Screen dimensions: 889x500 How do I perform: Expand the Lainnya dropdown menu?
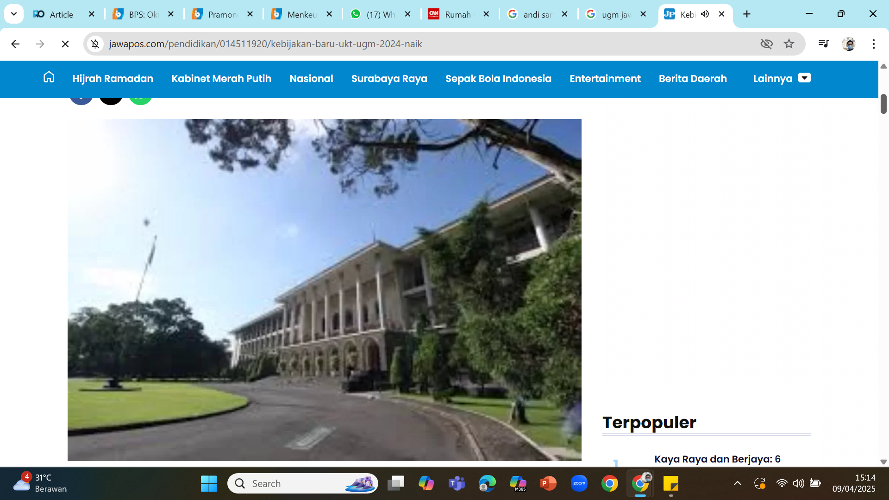[782, 78]
